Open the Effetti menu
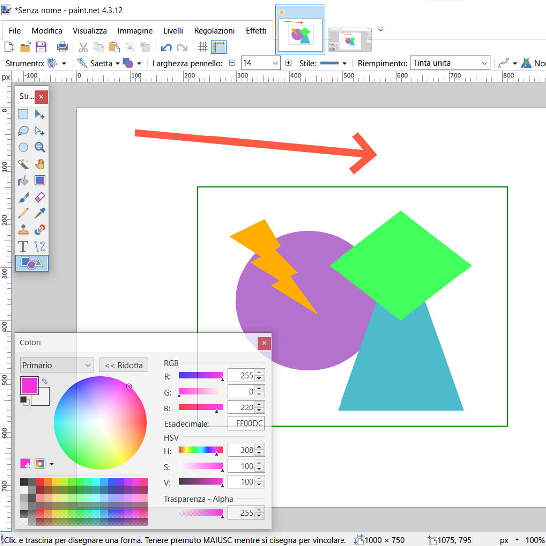Image resolution: width=546 pixels, height=546 pixels. tap(256, 31)
